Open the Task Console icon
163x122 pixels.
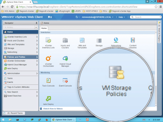[x=48, y=81]
